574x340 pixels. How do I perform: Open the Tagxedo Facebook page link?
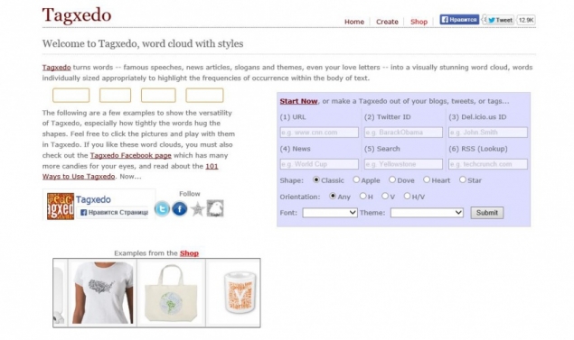pyautogui.click(x=131, y=155)
